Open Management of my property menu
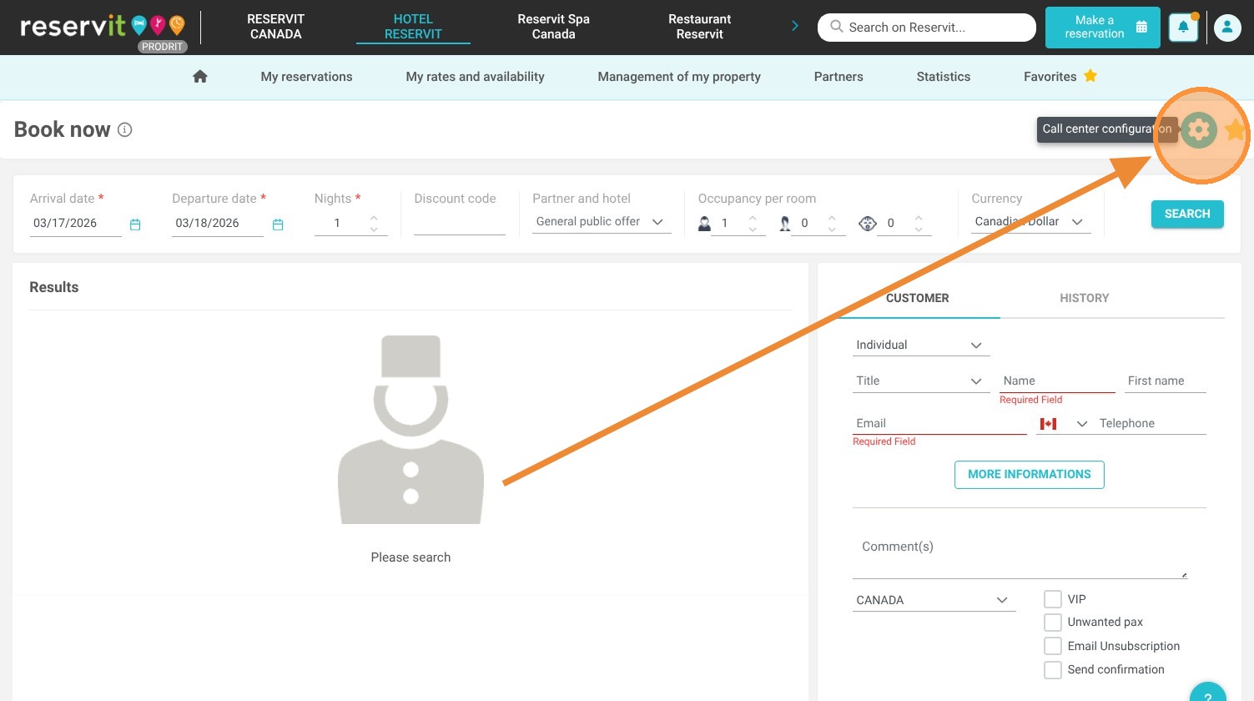This screenshot has width=1254, height=701. pyautogui.click(x=679, y=77)
